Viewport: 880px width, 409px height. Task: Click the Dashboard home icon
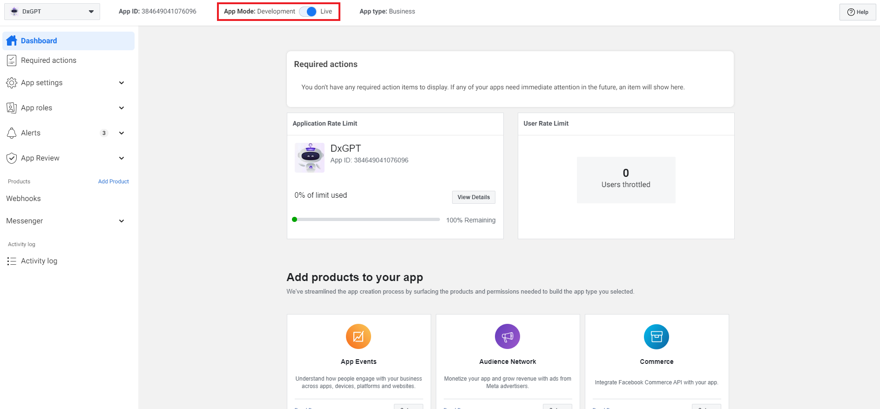(12, 41)
